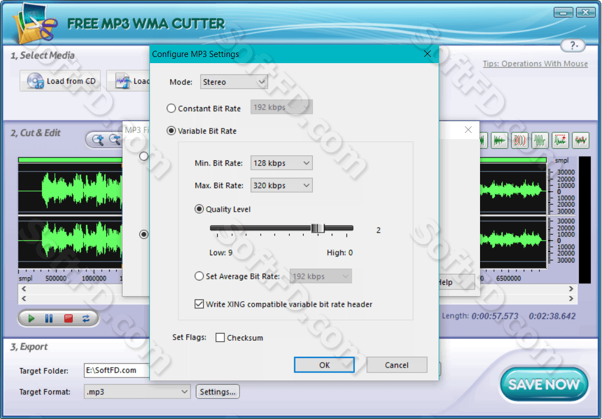Stop playback with the red square
Viewport: 602px width, 419px height.
(68, 318)
